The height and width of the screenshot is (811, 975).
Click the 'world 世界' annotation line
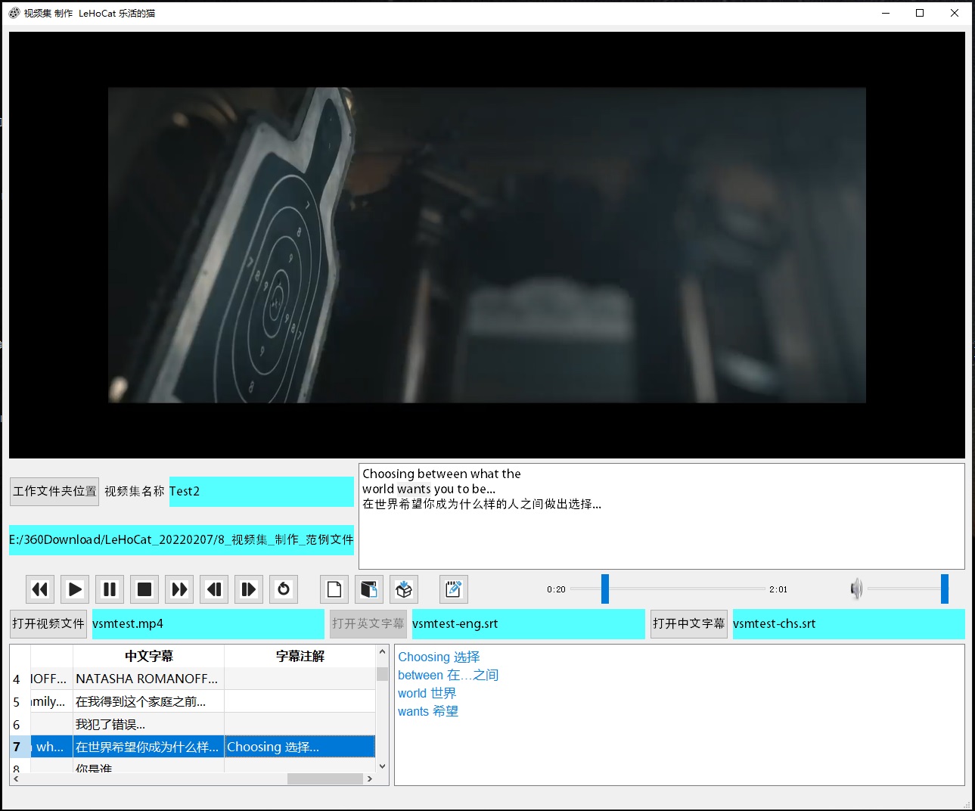pyautogui.click(x=427, y=693)
